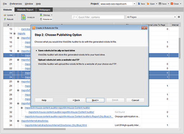This screenshot has width=184, height=134.
Task: Switch to the Website Report tab
Action: coord(25,10)
